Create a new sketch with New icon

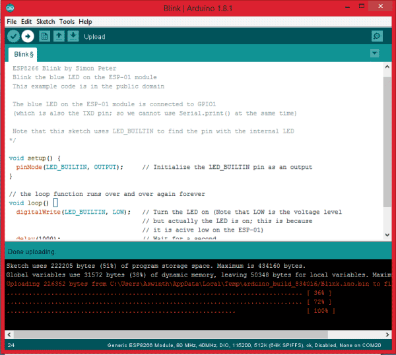point(44,36)
